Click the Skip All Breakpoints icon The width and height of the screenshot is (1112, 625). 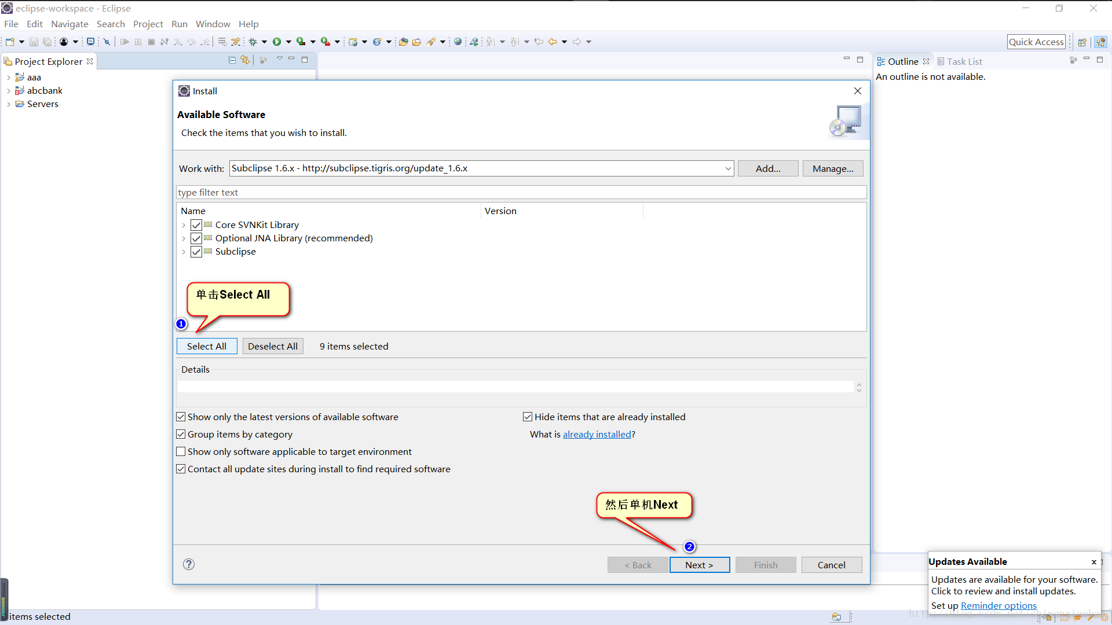[x=107, y=42]
